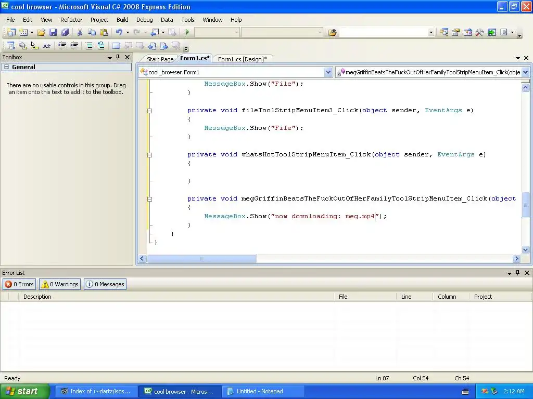Sort Error List by File column
This screenshot has width=533, height=399.
tap(365, 297)
